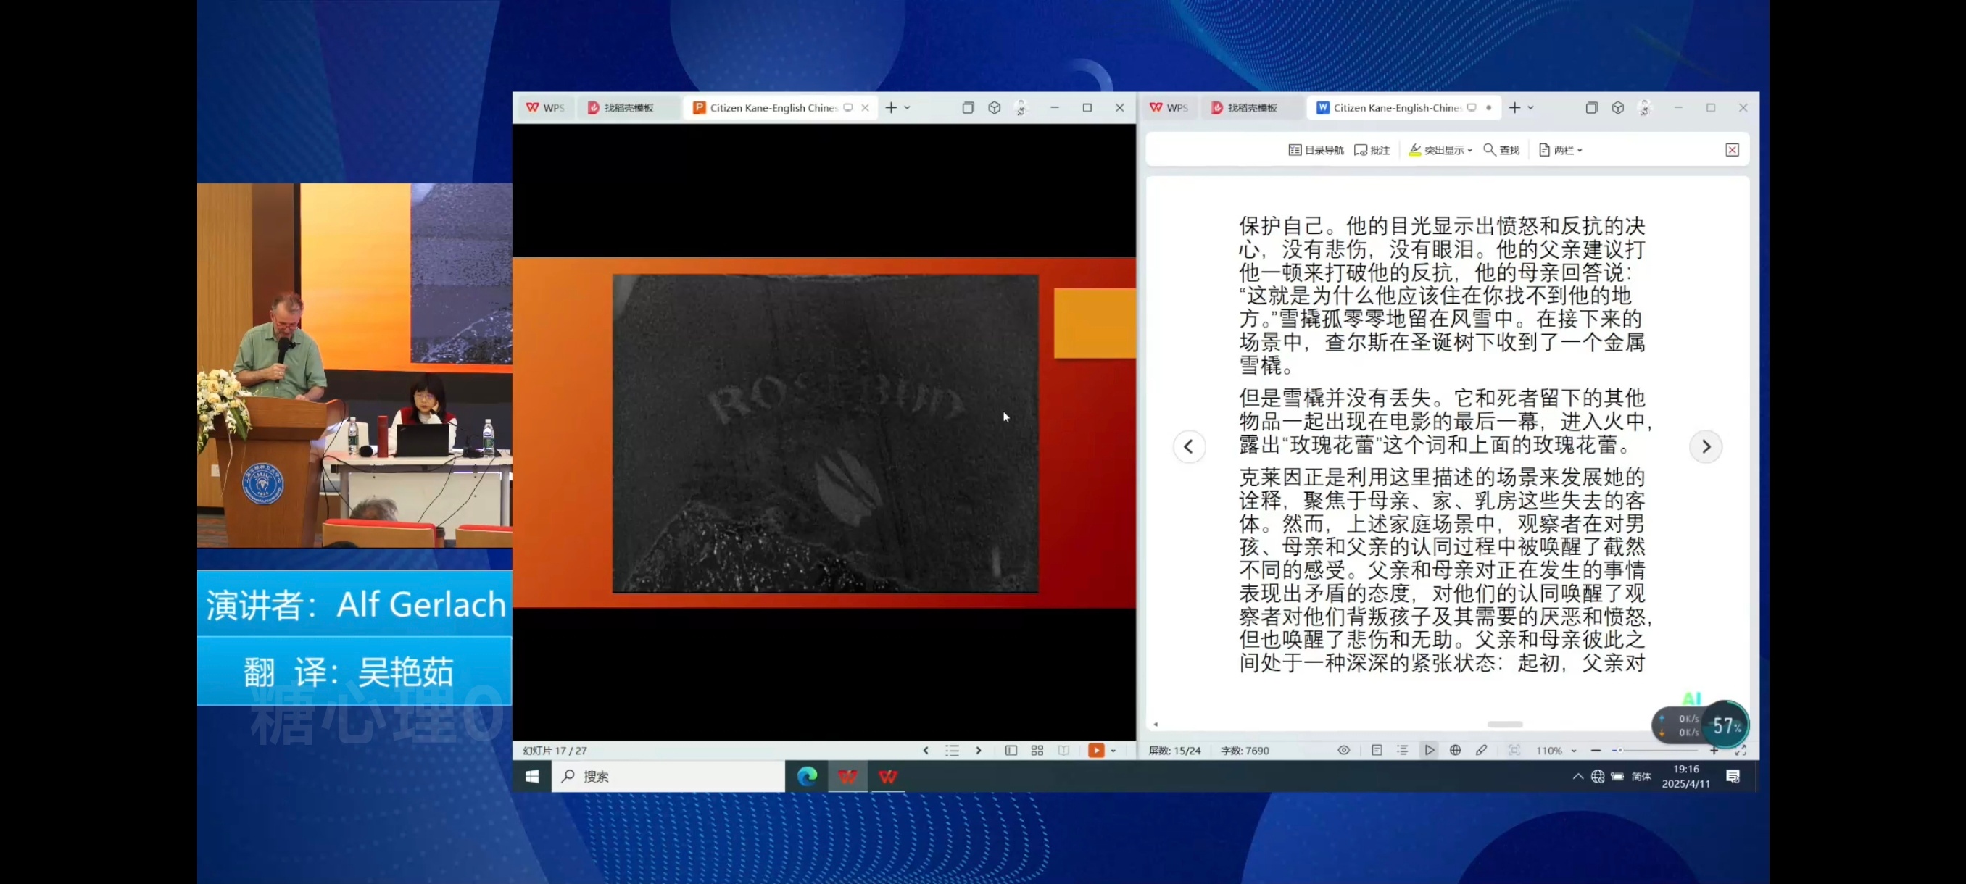
Task: Switch to the 找稻壳模板 tab in the presentation window
Action: tap(621, 107)
